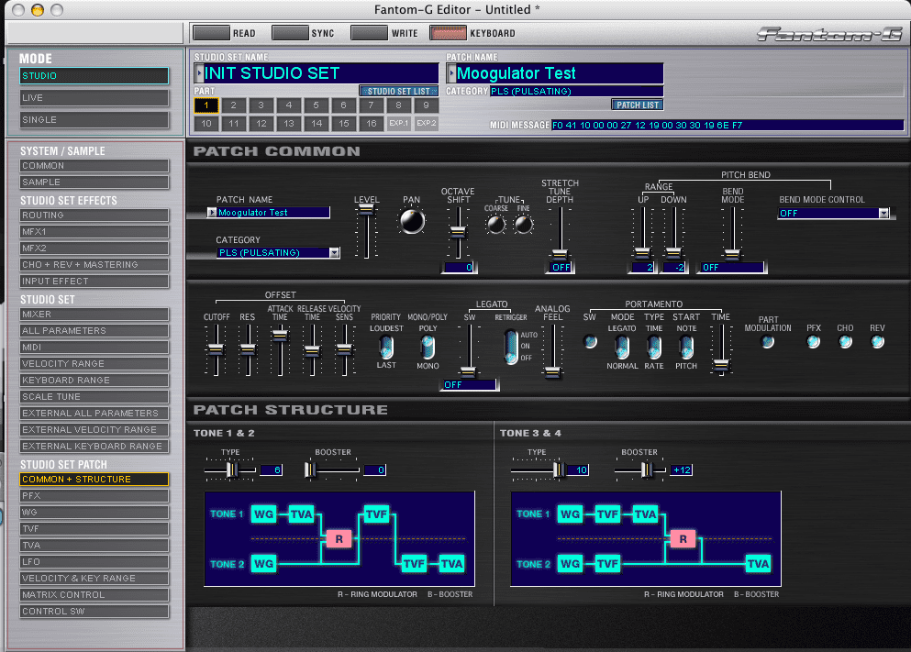
Task: Click the OCTAVE SHIFT slider
Action: 459,232
